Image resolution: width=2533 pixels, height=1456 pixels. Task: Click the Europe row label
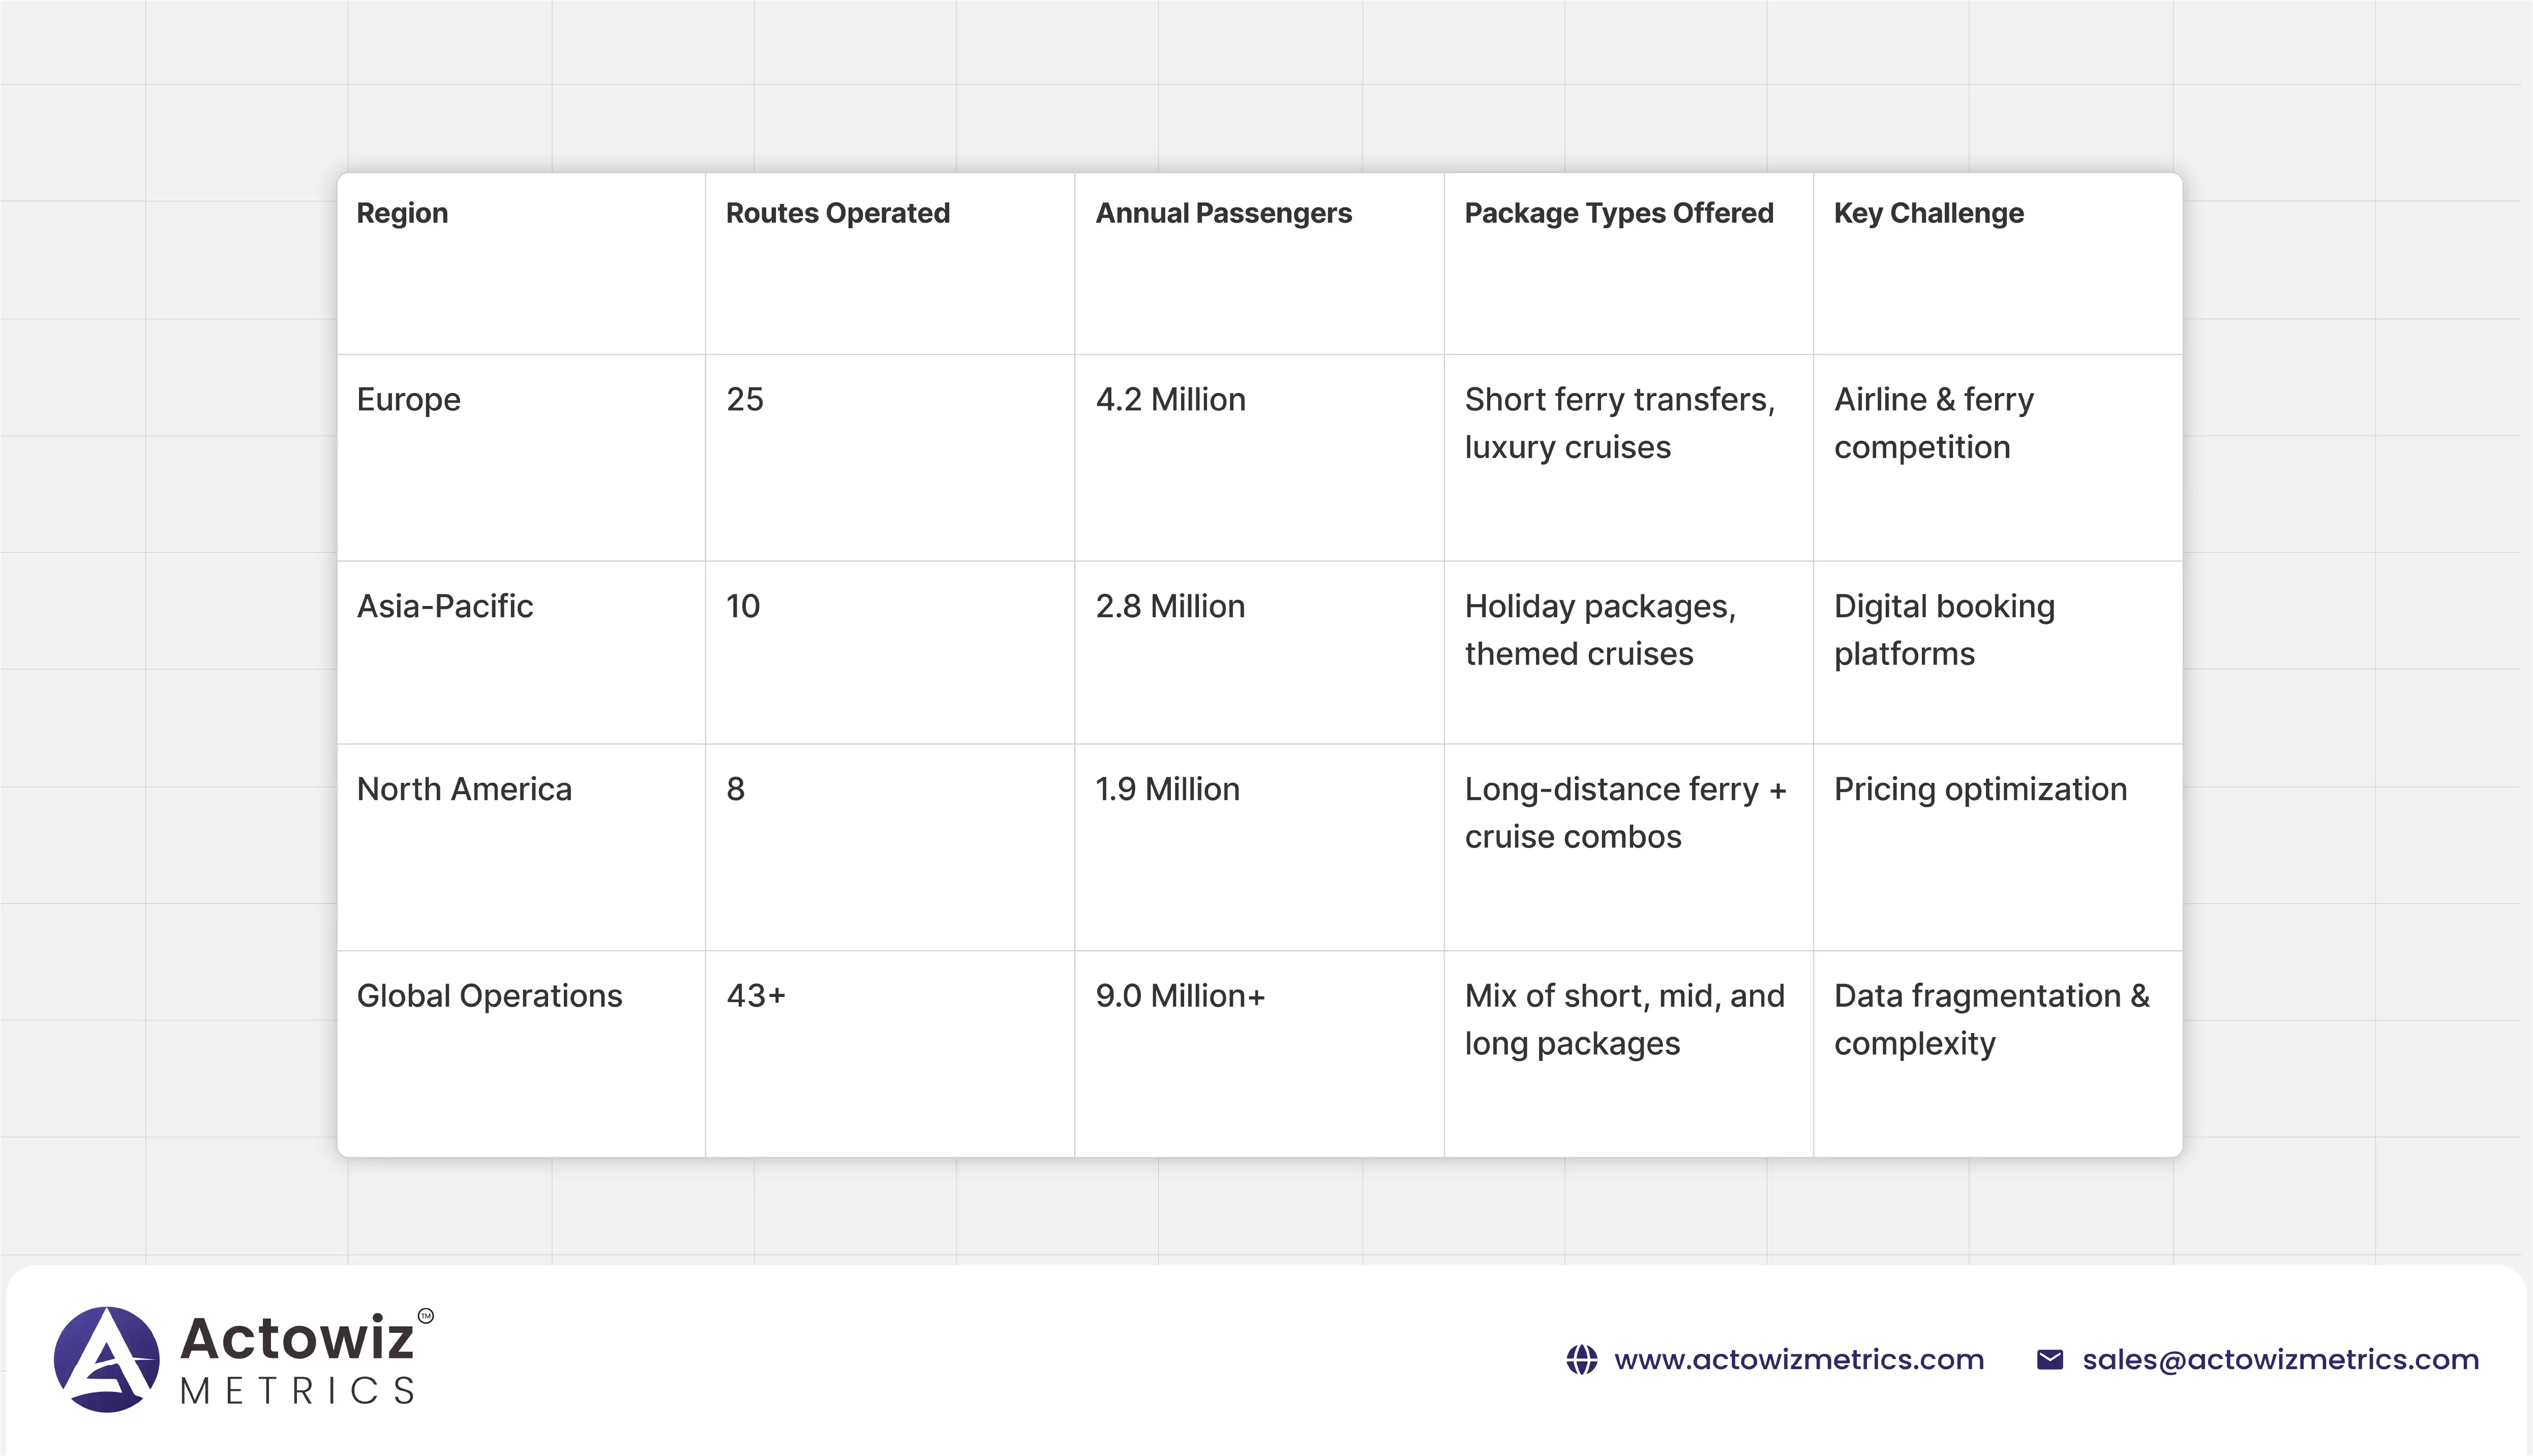tap(408, 399)
